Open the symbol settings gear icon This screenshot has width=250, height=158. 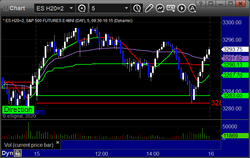(x=81, y=8)
